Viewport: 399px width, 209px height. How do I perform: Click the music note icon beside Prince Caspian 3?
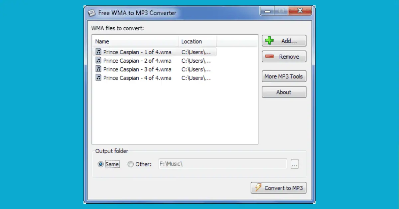pos(98,69)
